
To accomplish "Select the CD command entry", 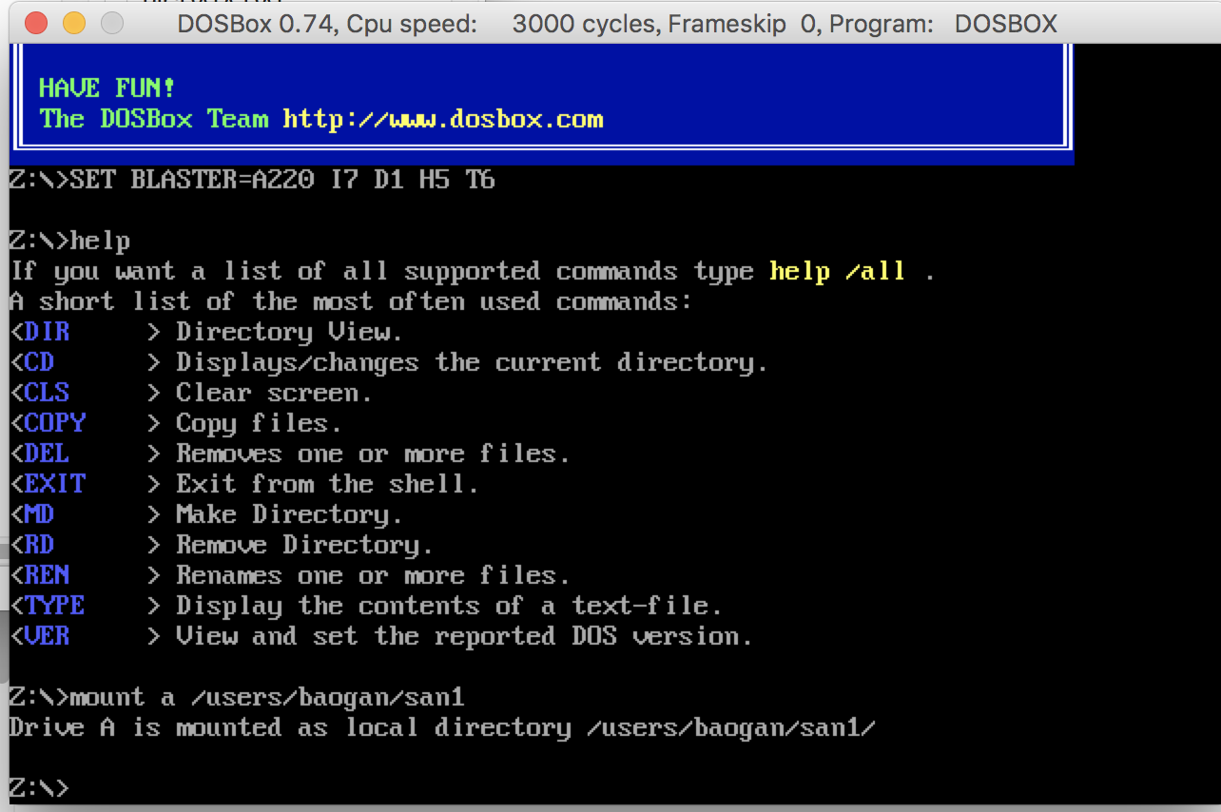I will pyautogui.click(x=39, y=362).
